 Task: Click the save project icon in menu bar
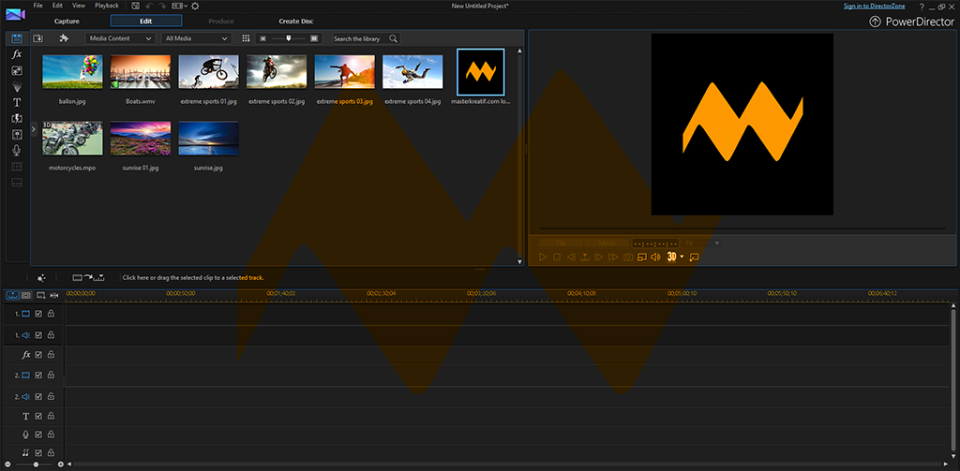click(x=135, y=6)
